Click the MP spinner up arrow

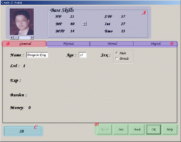click(x=84, y=23)
